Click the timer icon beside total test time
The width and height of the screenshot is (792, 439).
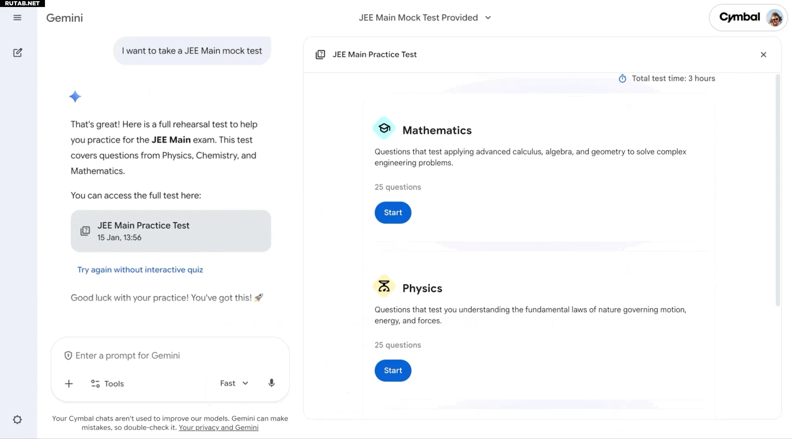click(622, 79)
